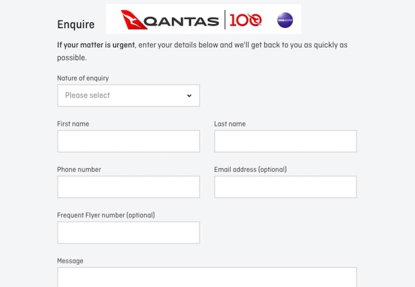Click the 'Message' label text

[x=70, y=261]
